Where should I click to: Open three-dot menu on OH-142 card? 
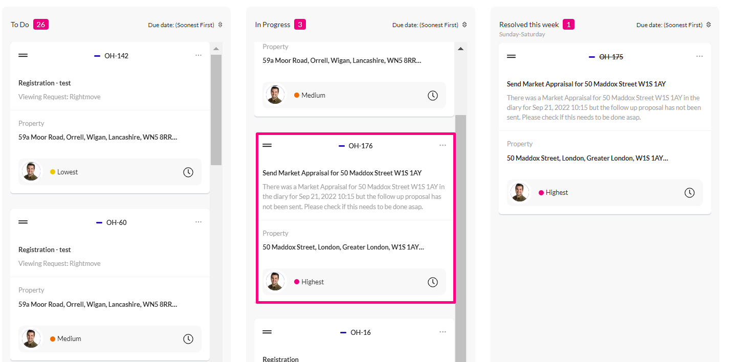198,55
